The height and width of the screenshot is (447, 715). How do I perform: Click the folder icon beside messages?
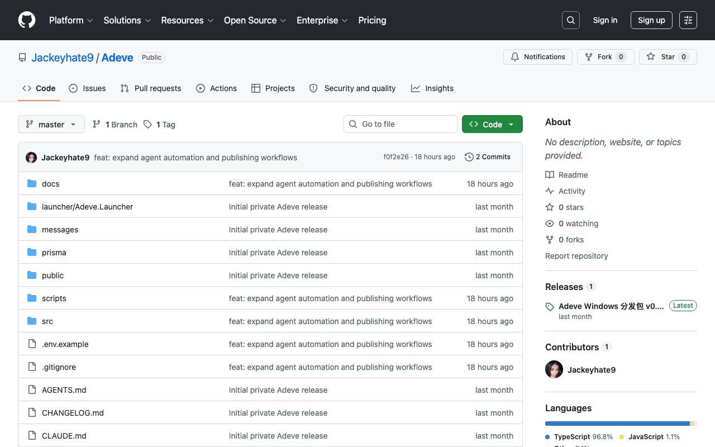click(32, 230)
